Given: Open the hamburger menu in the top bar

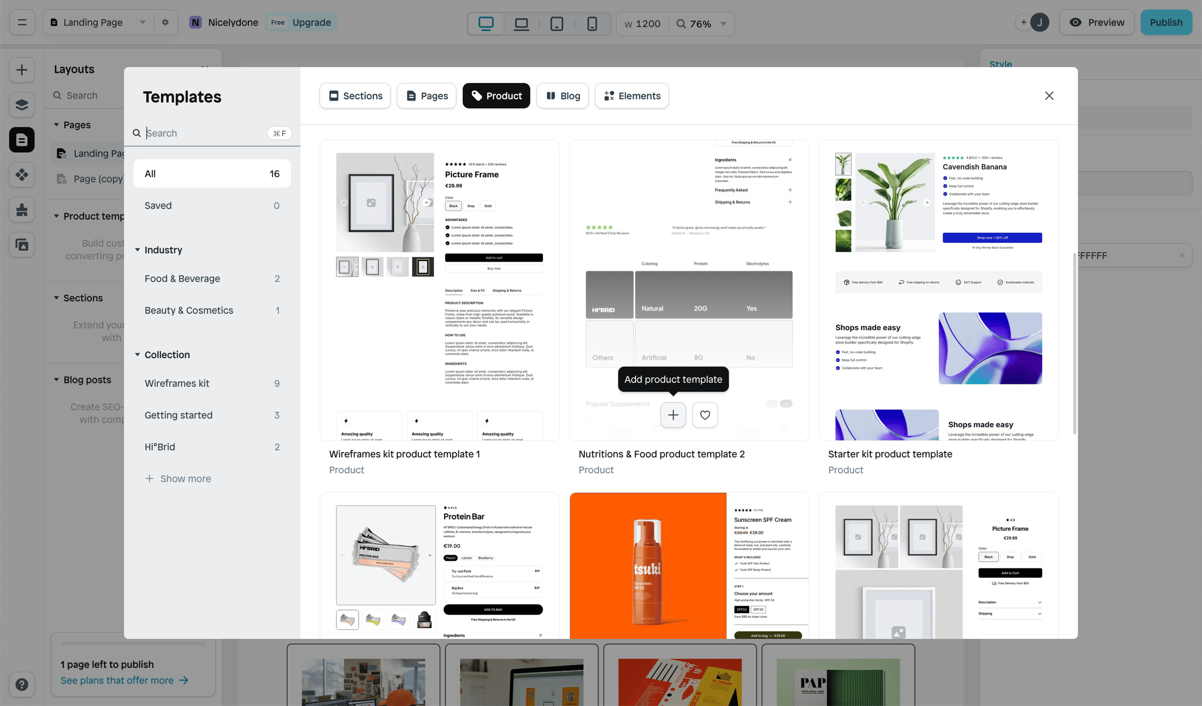Looking at the screenshot, I should [22, 23].
